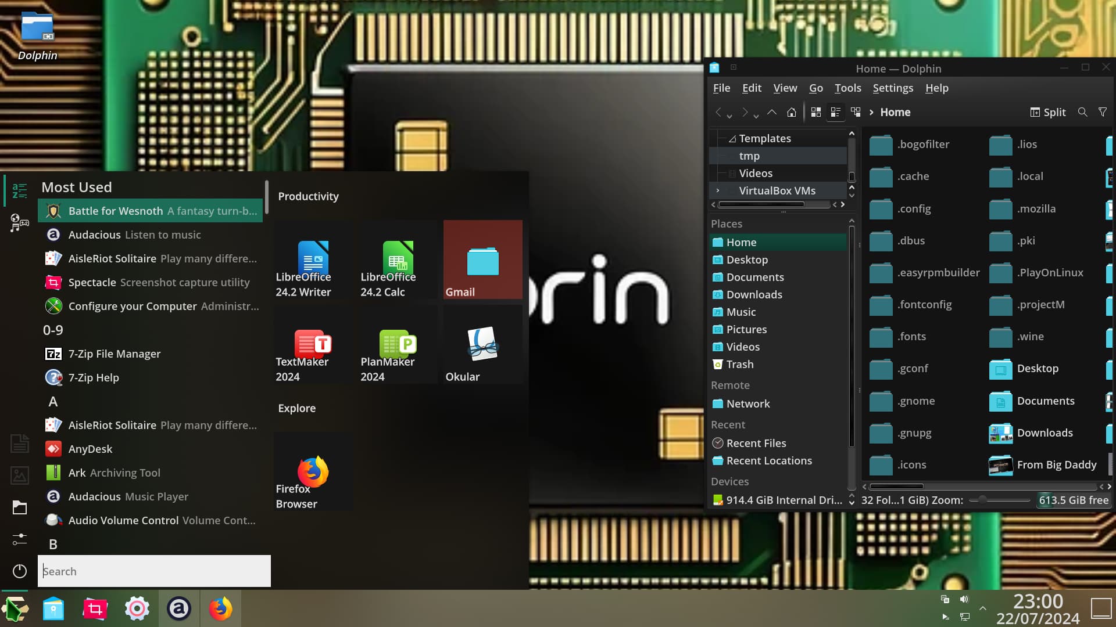The height and width of the screenshot is (627, 1116).
Task: Switch Dolphin to Compact view mode
Action: tap(836, 112)
